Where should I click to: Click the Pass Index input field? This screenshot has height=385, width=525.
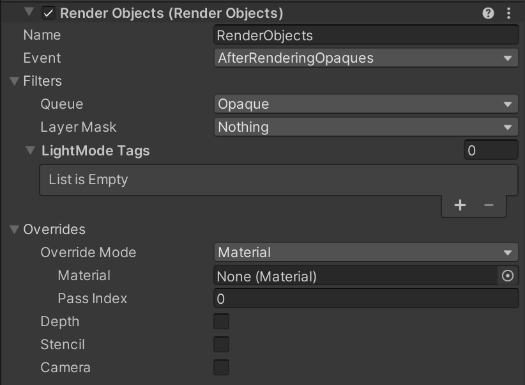click(366, 299)
